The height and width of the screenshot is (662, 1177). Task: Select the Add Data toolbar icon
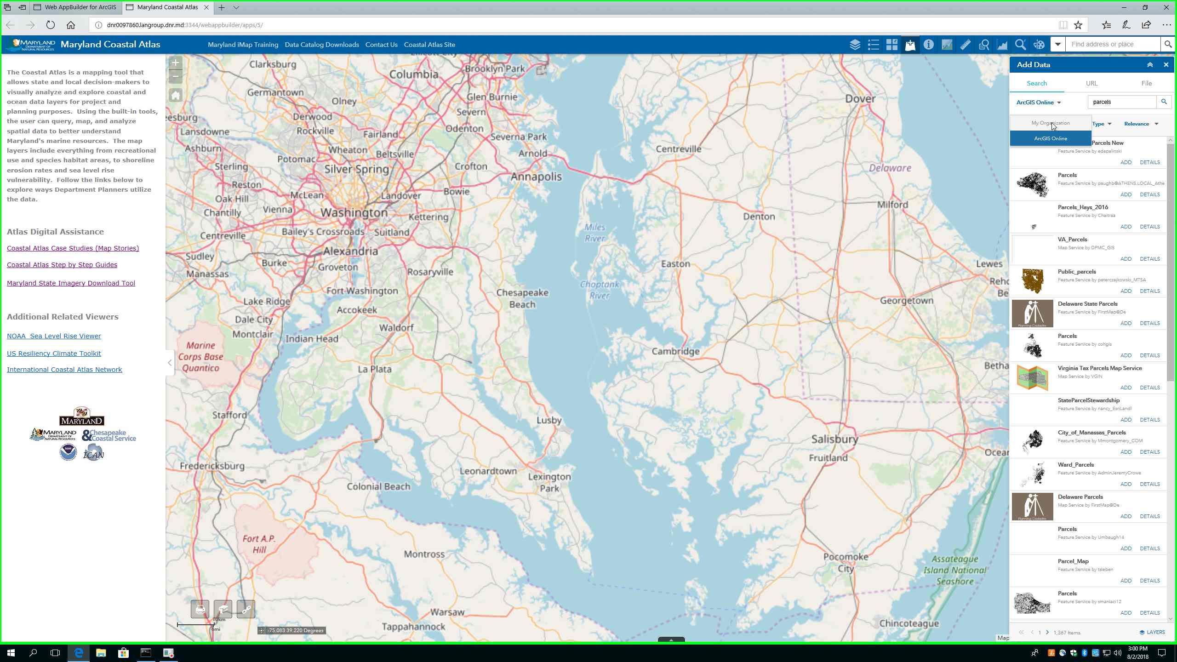tap(910, 44)
